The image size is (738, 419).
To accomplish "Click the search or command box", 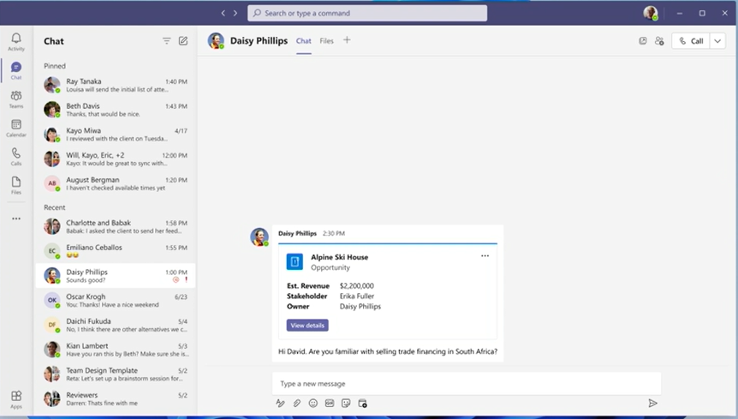I will [367, 13].
